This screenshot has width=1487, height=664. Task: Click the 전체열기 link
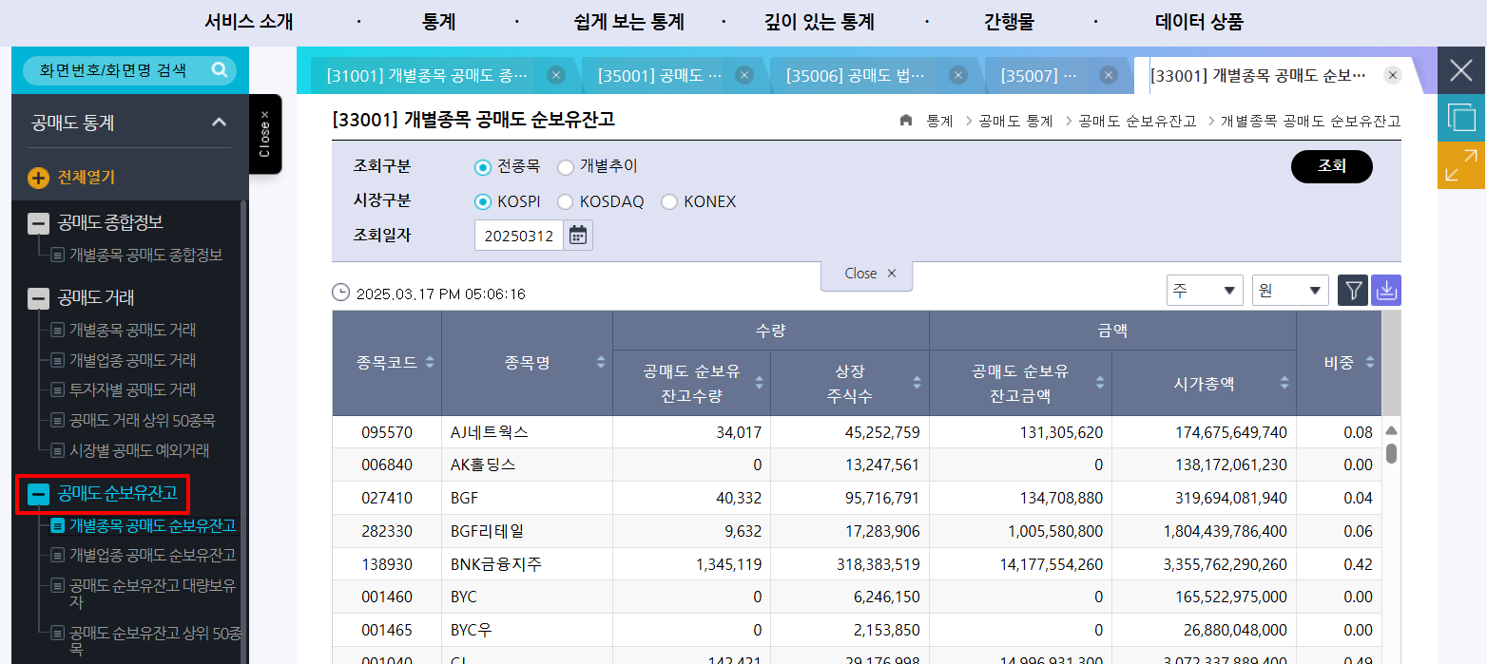[x=87, y=178]
